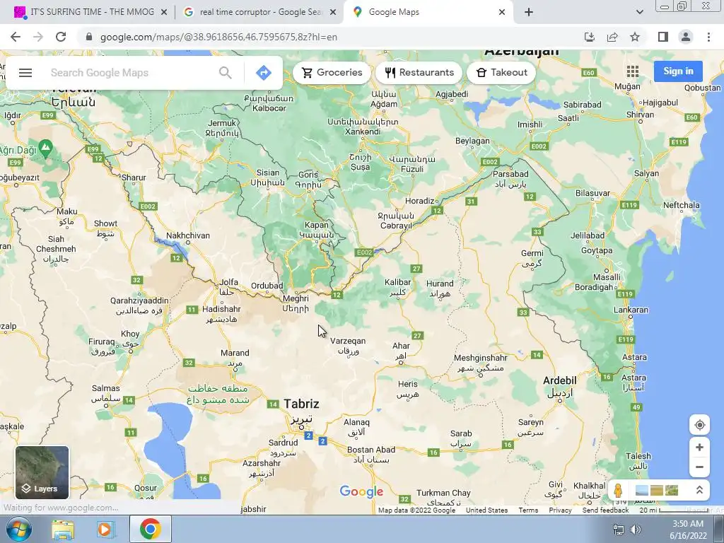This screenshot has width=724, height=543.
Task: Go back to the previous page
Action: 16,37
